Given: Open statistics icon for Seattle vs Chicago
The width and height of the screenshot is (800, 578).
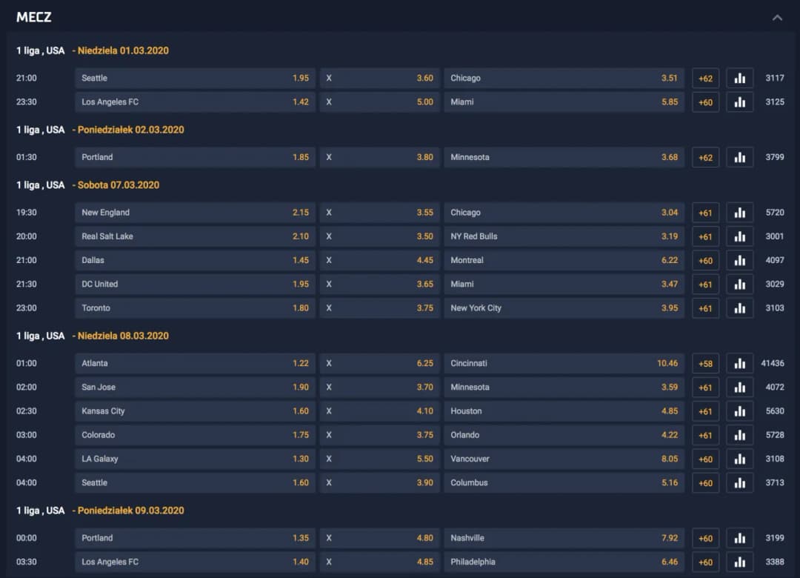Looking at the screenshot, I should [x=739, y=79].
